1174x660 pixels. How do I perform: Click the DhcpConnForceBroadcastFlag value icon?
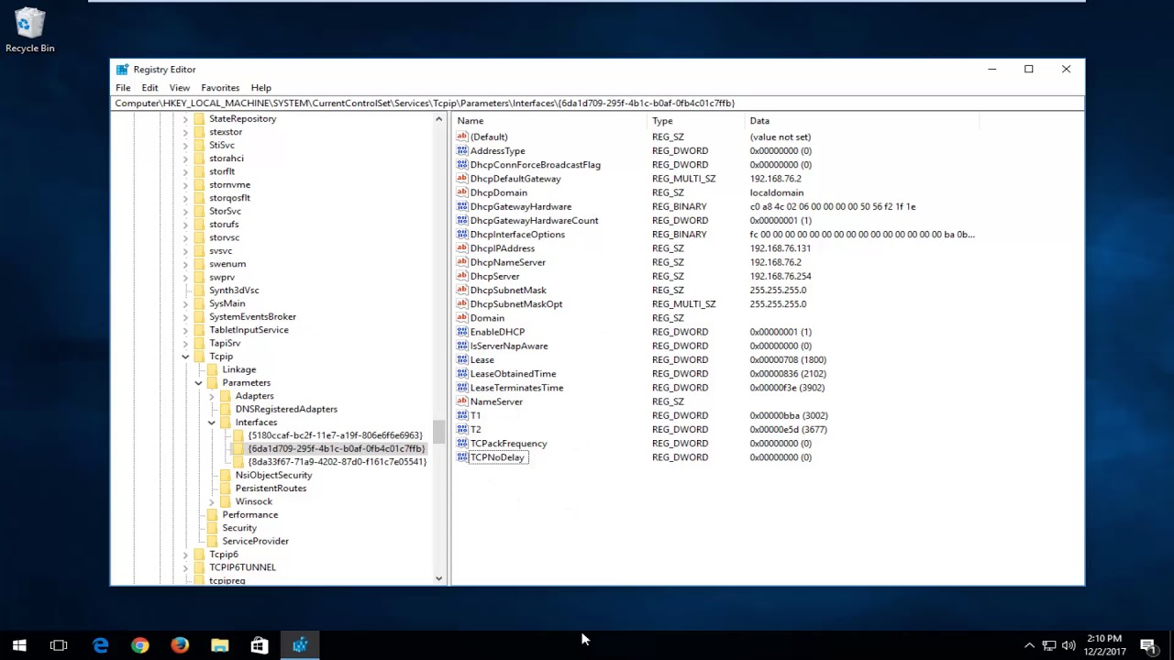click(462, 165)
